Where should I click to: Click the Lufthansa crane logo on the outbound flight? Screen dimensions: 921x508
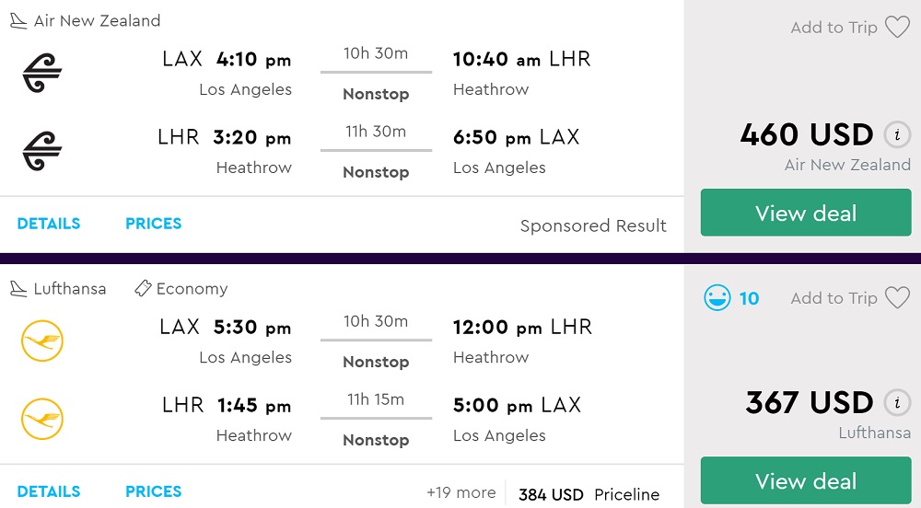coord(41,341)
